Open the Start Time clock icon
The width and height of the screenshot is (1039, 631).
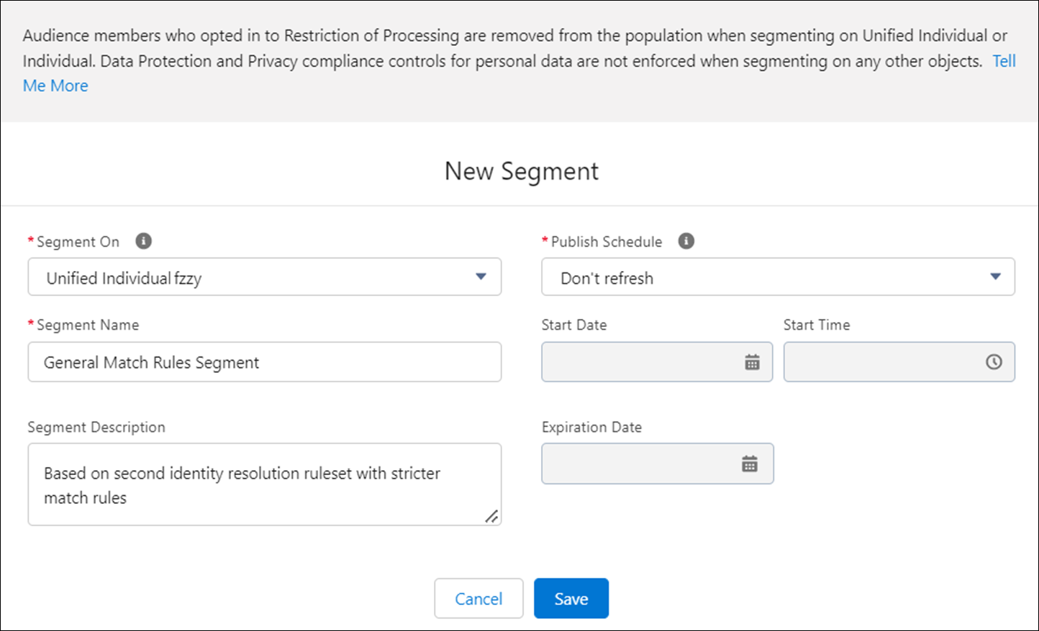(994, 362)
